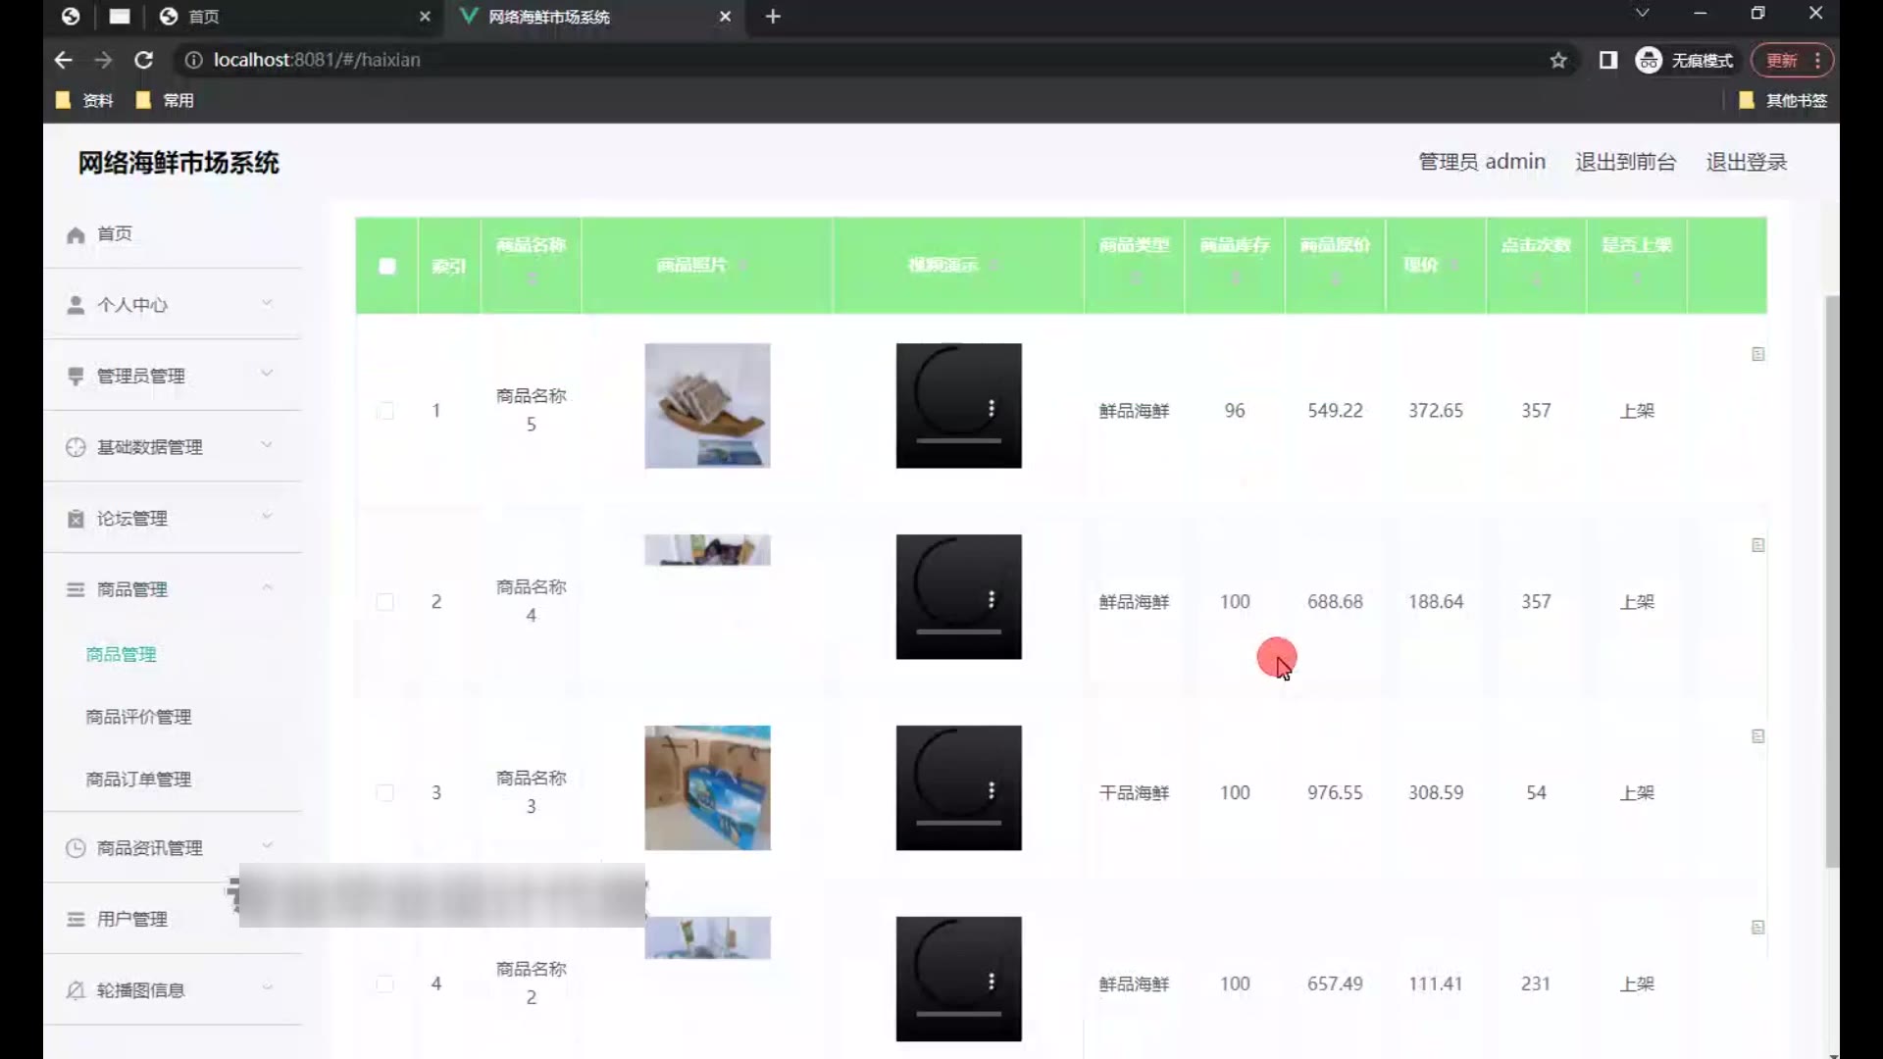Click the product thumbnail in row 3
Viewport: 1883px width, 1059px height.
coord(707,787)
